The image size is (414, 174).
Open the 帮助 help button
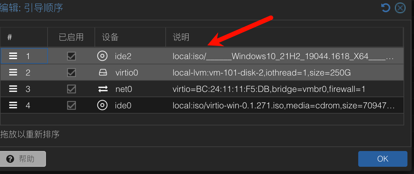(22, 159)
